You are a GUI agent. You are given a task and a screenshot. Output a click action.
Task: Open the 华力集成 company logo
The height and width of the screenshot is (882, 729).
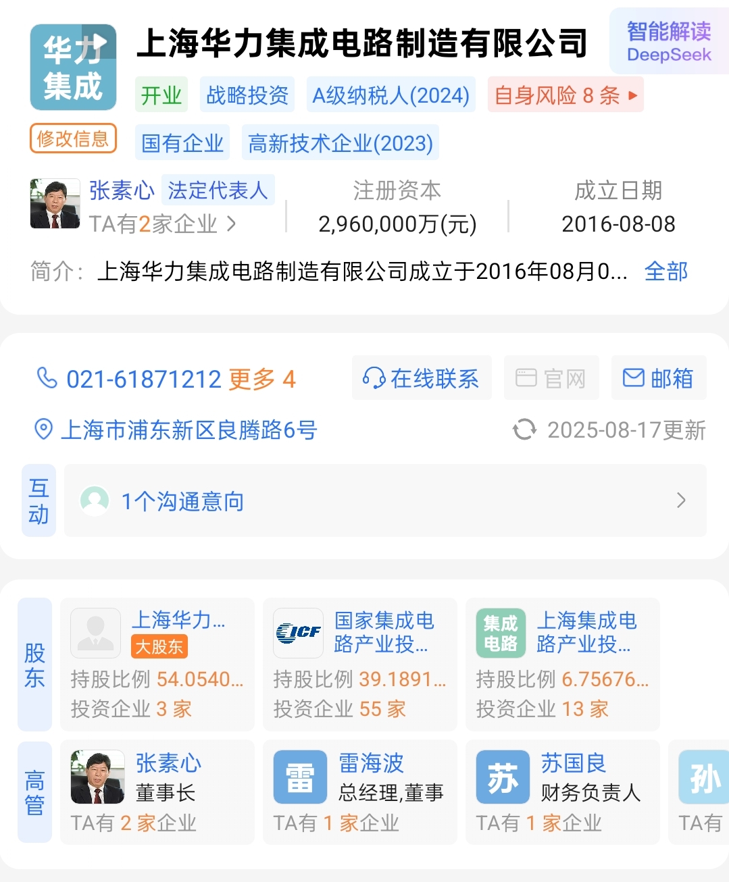[73, 67]
